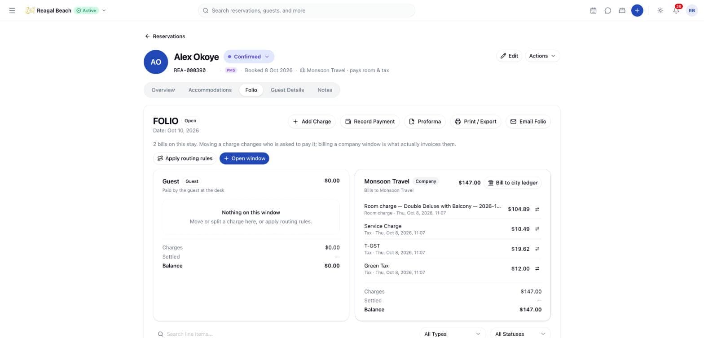Open the Actions dropdown menu
Screen dimensions: 704x338
click(542, 56)
